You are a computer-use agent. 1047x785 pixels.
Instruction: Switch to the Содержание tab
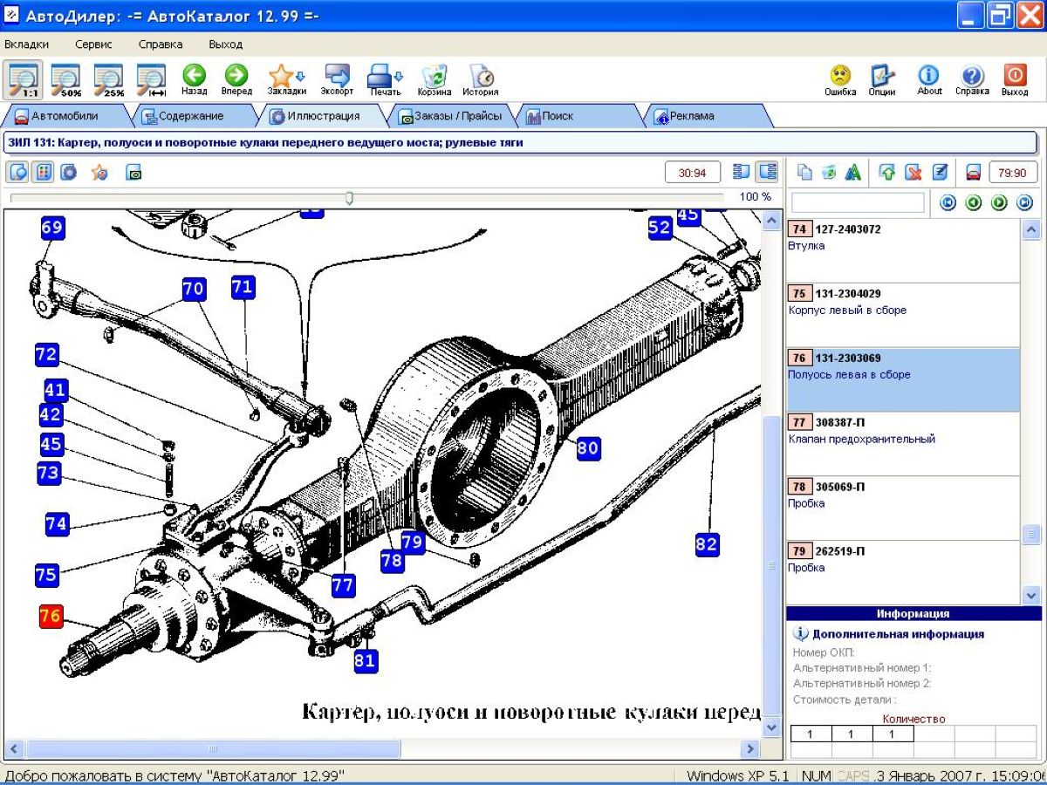190,116
